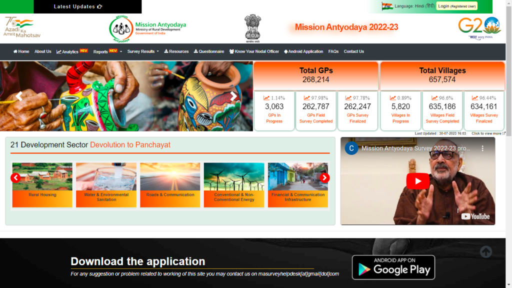This screenshot has height=288, width=512.
Task: Expand the Survey Results dropdown
Action: (x=143, y=51)
